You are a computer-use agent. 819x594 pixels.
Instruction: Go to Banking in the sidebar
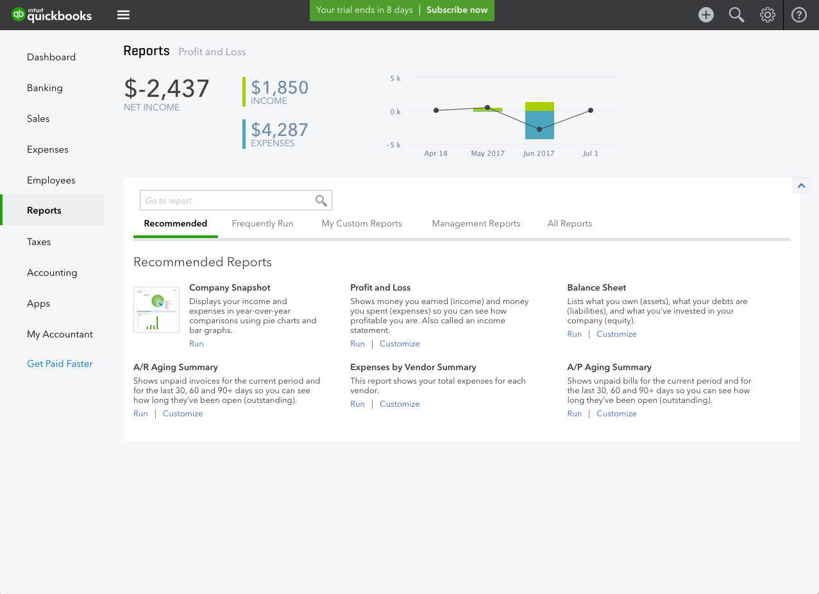pyautogui.click(x=45, y=88)
